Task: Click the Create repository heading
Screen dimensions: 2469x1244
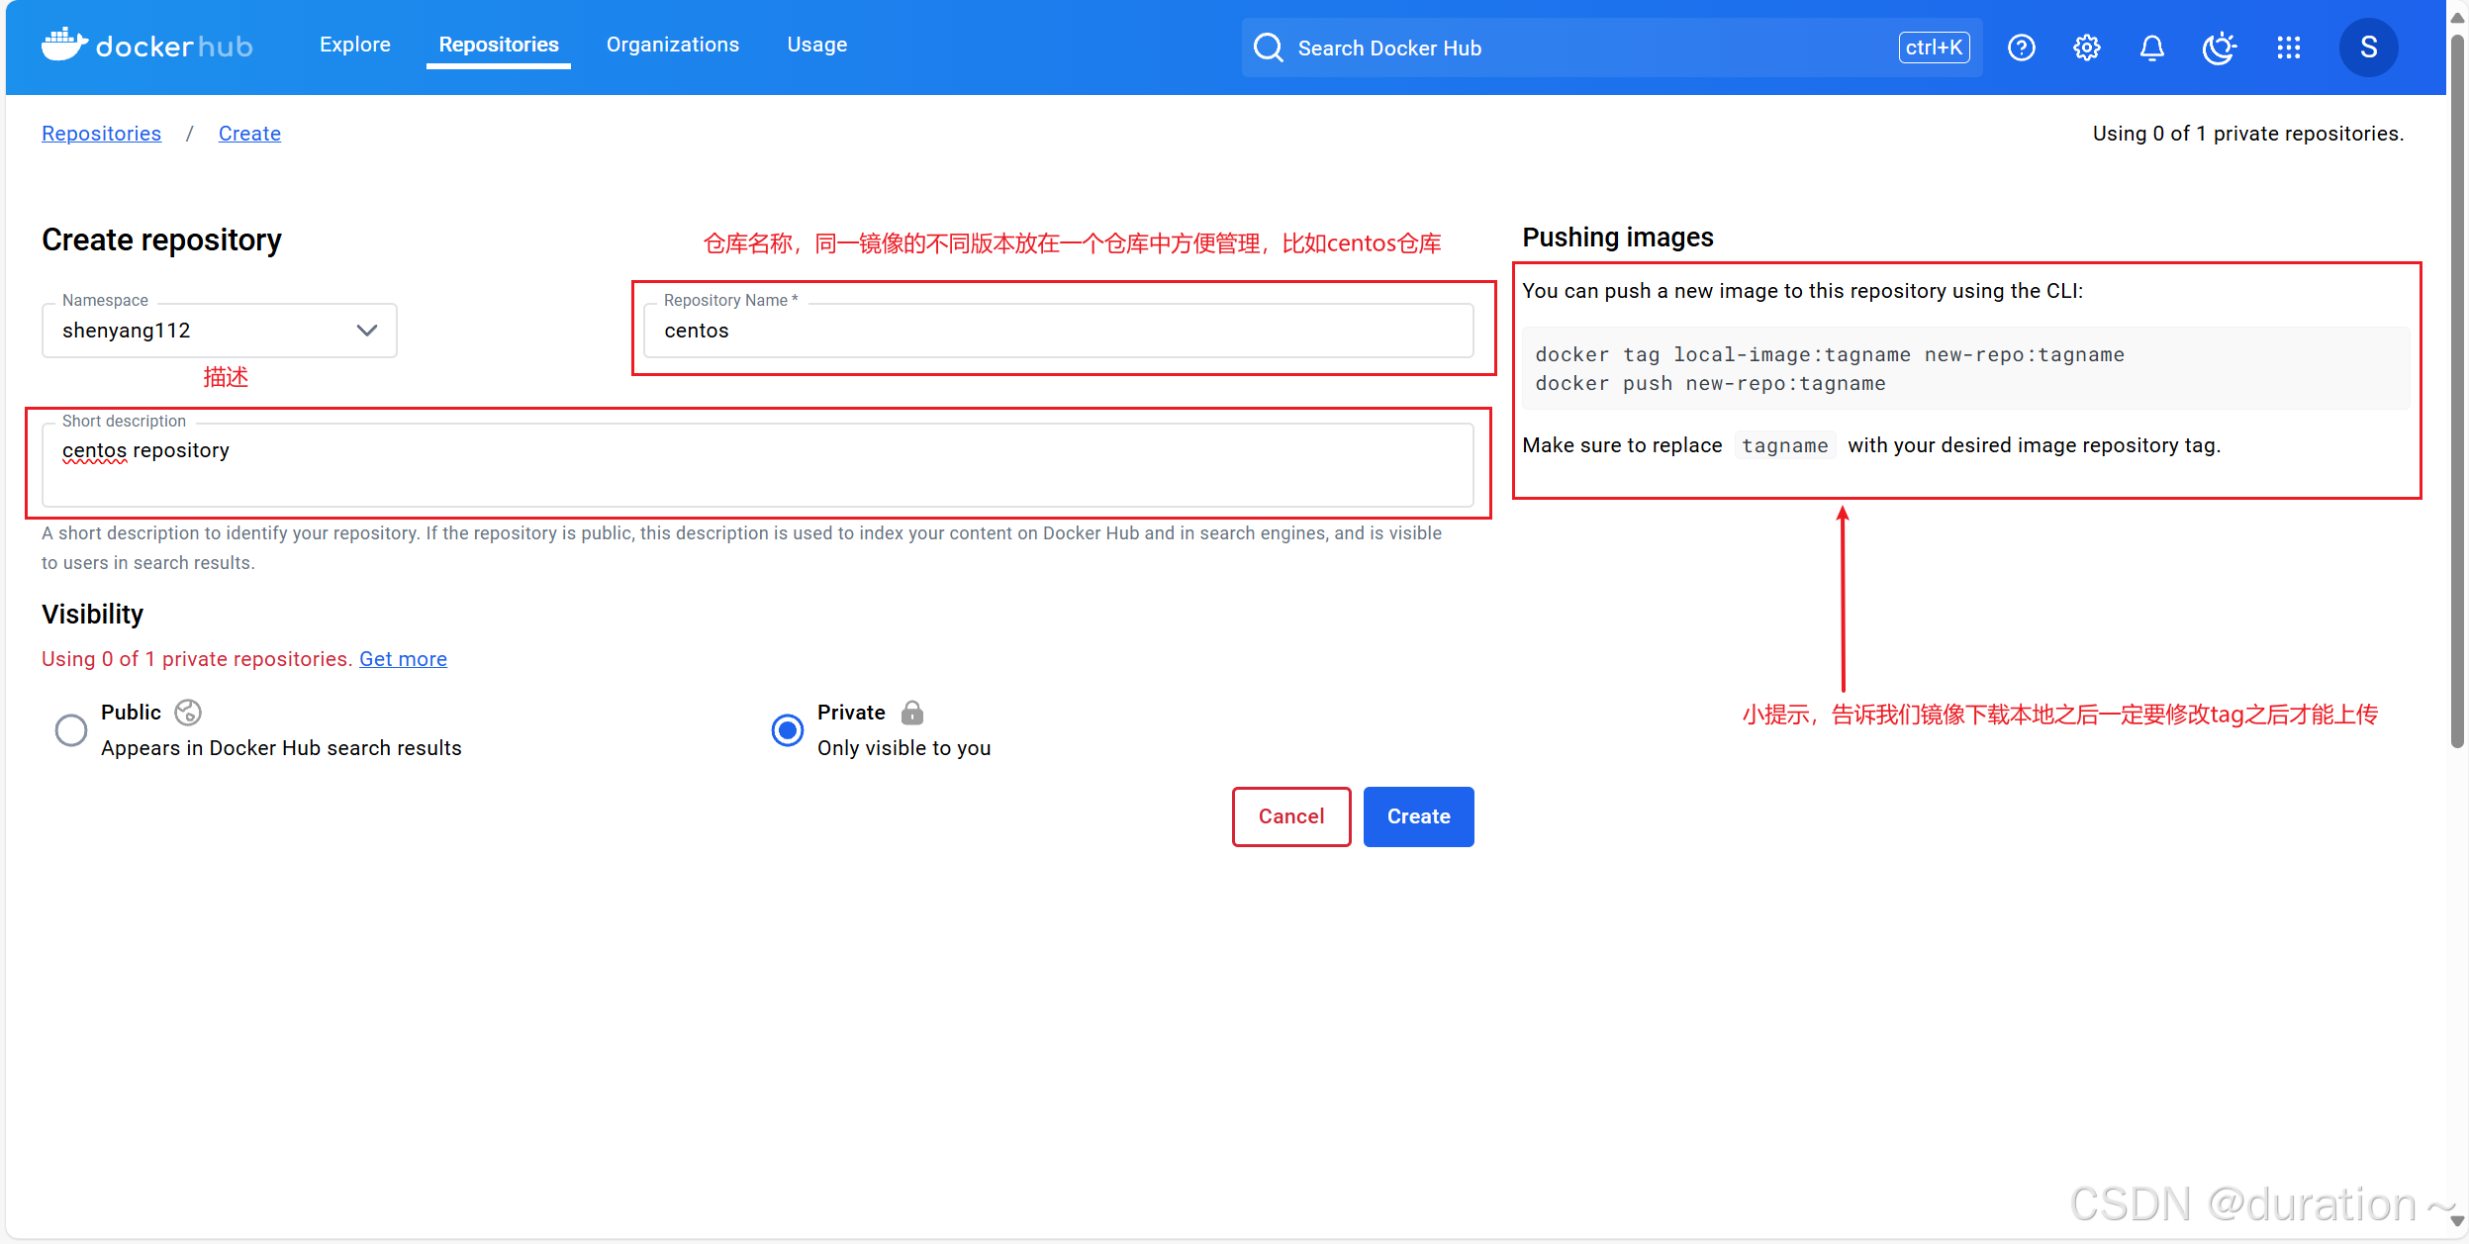Action: tap(161, 239)
